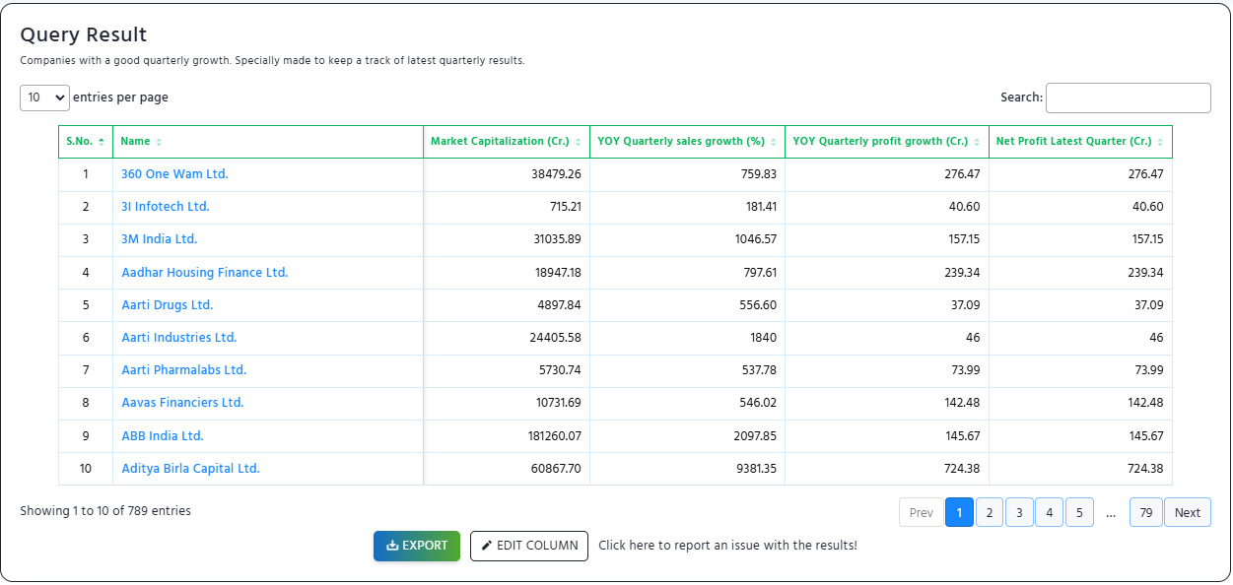Click report an issue with results link
Viewport: 1233px width, 585px height.
pyautogui.click(x=727, y=546)
